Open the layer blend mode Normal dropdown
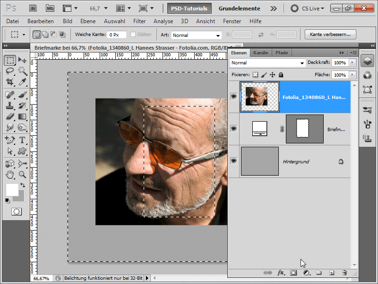 (x=267, y=63)
